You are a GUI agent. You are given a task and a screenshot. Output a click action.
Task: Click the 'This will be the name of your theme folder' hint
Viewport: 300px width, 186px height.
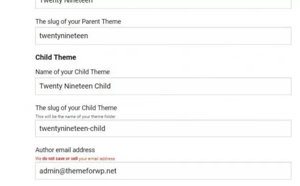click(75, 117)
